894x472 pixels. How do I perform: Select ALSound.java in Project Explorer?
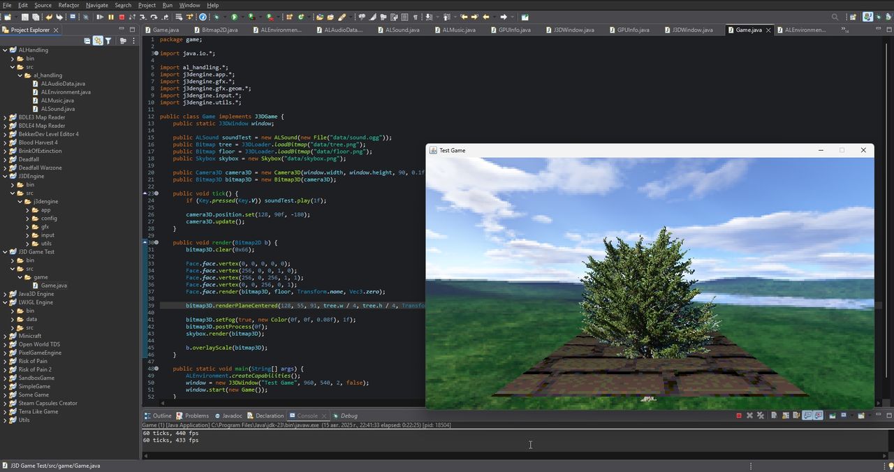point(57,109)
